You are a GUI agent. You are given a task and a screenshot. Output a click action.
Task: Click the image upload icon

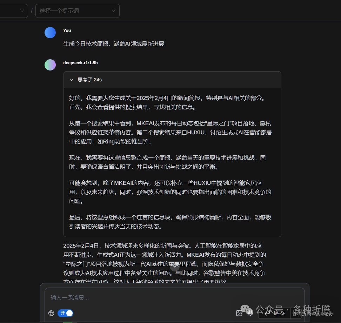point(239,313)
